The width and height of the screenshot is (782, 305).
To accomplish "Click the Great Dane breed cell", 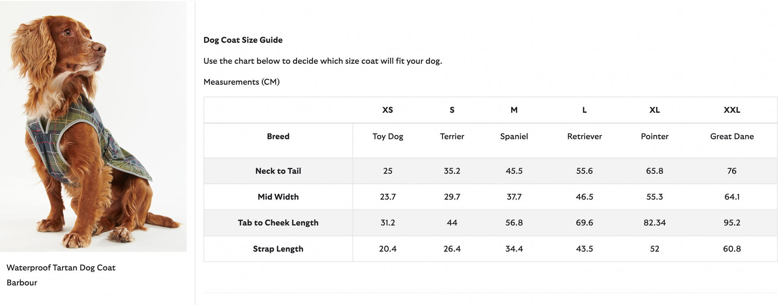I will (732, 136).
